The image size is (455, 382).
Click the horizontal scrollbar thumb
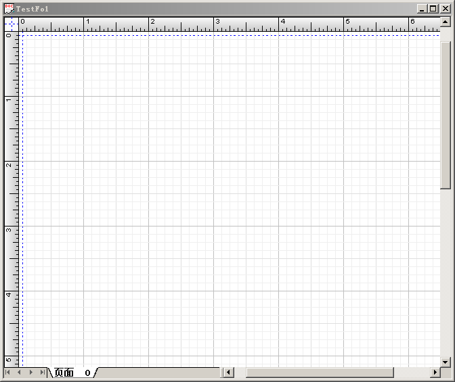pos(320,372)
